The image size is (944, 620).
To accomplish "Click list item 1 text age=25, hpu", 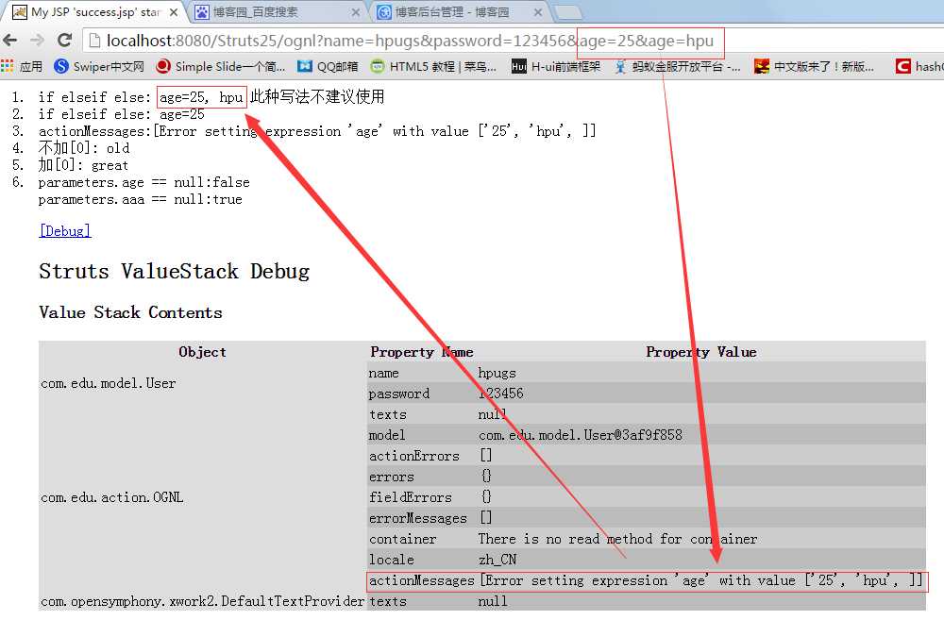I will coord(202,97).
